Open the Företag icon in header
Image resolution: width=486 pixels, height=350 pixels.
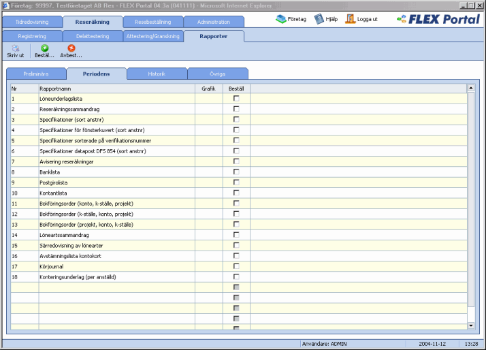281,19
